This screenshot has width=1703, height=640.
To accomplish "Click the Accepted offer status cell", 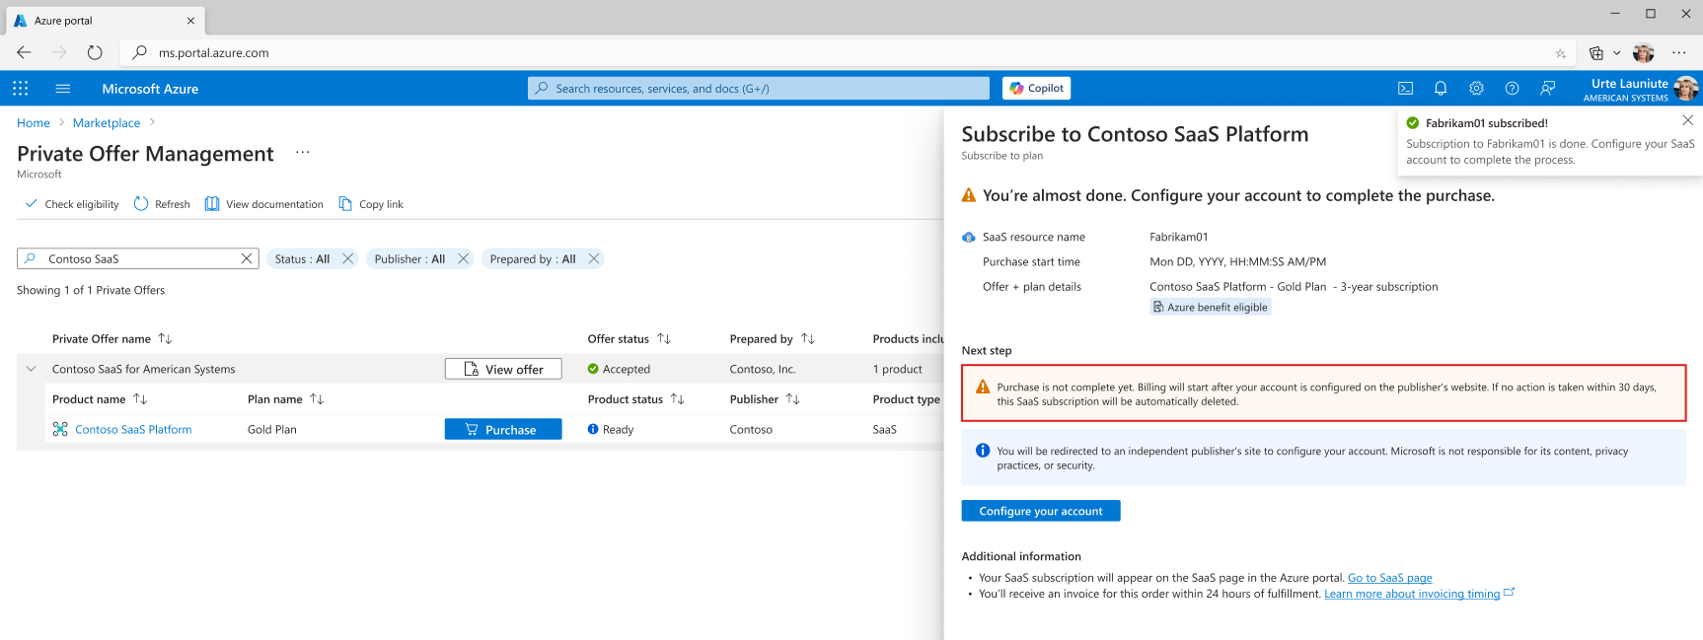I will coord(619,369).
